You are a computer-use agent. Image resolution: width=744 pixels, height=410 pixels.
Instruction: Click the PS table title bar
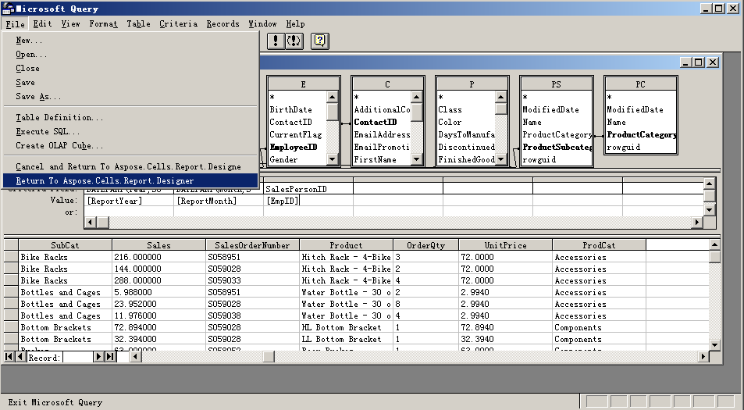[x=556, y=84]
